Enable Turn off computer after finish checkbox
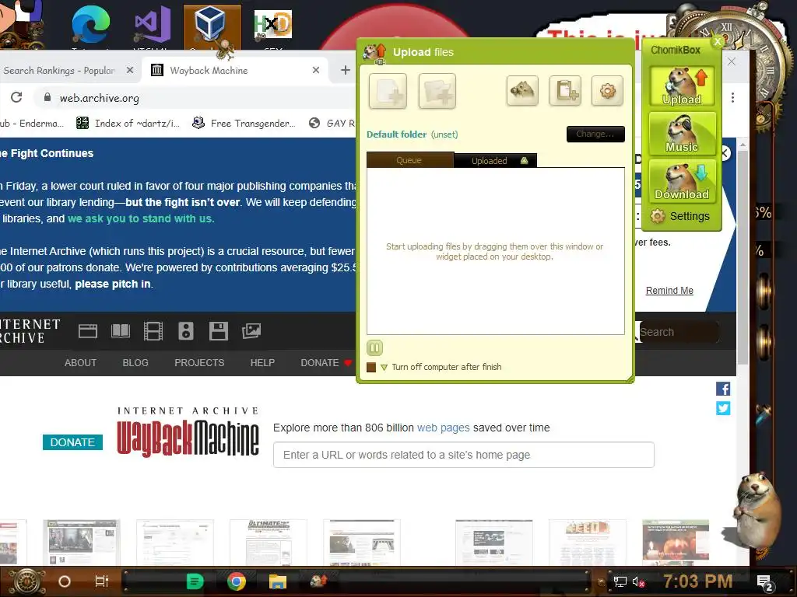 (371, 367)
